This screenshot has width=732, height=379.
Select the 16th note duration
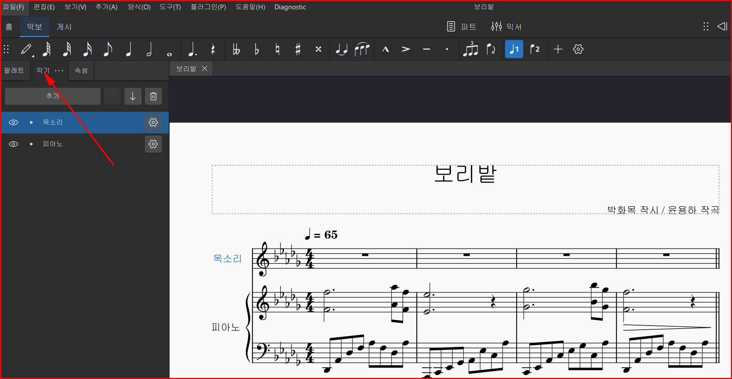pos(88,49)
